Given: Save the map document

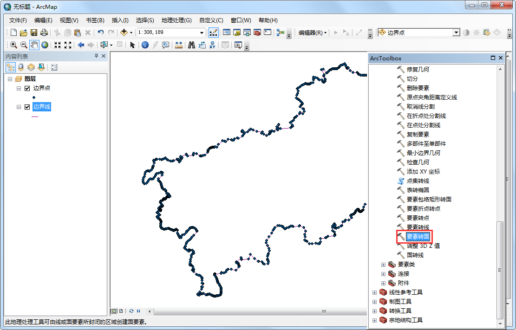Looking at the screenshot, I should pyautogui.click(x=33, y=32).
